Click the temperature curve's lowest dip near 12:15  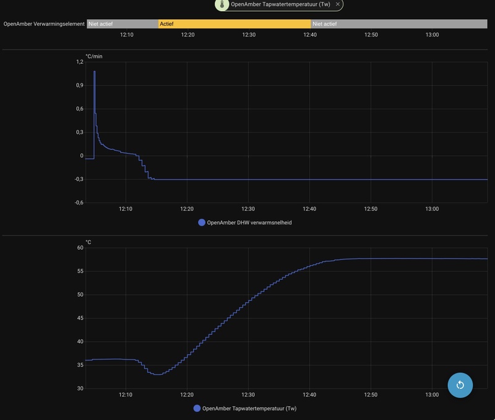158,375
